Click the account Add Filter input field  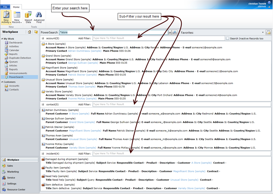pyautogui.click(x=159, y=38)
